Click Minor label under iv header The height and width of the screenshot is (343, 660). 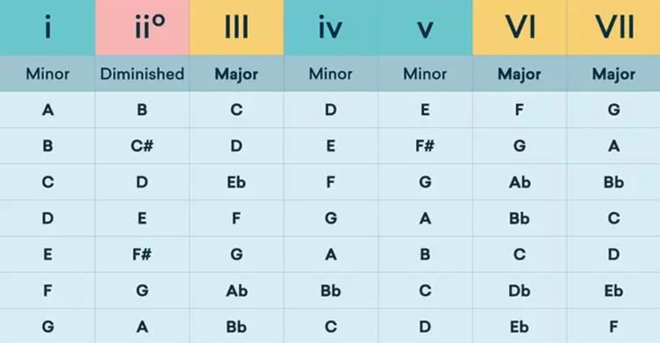coord(331,74)
